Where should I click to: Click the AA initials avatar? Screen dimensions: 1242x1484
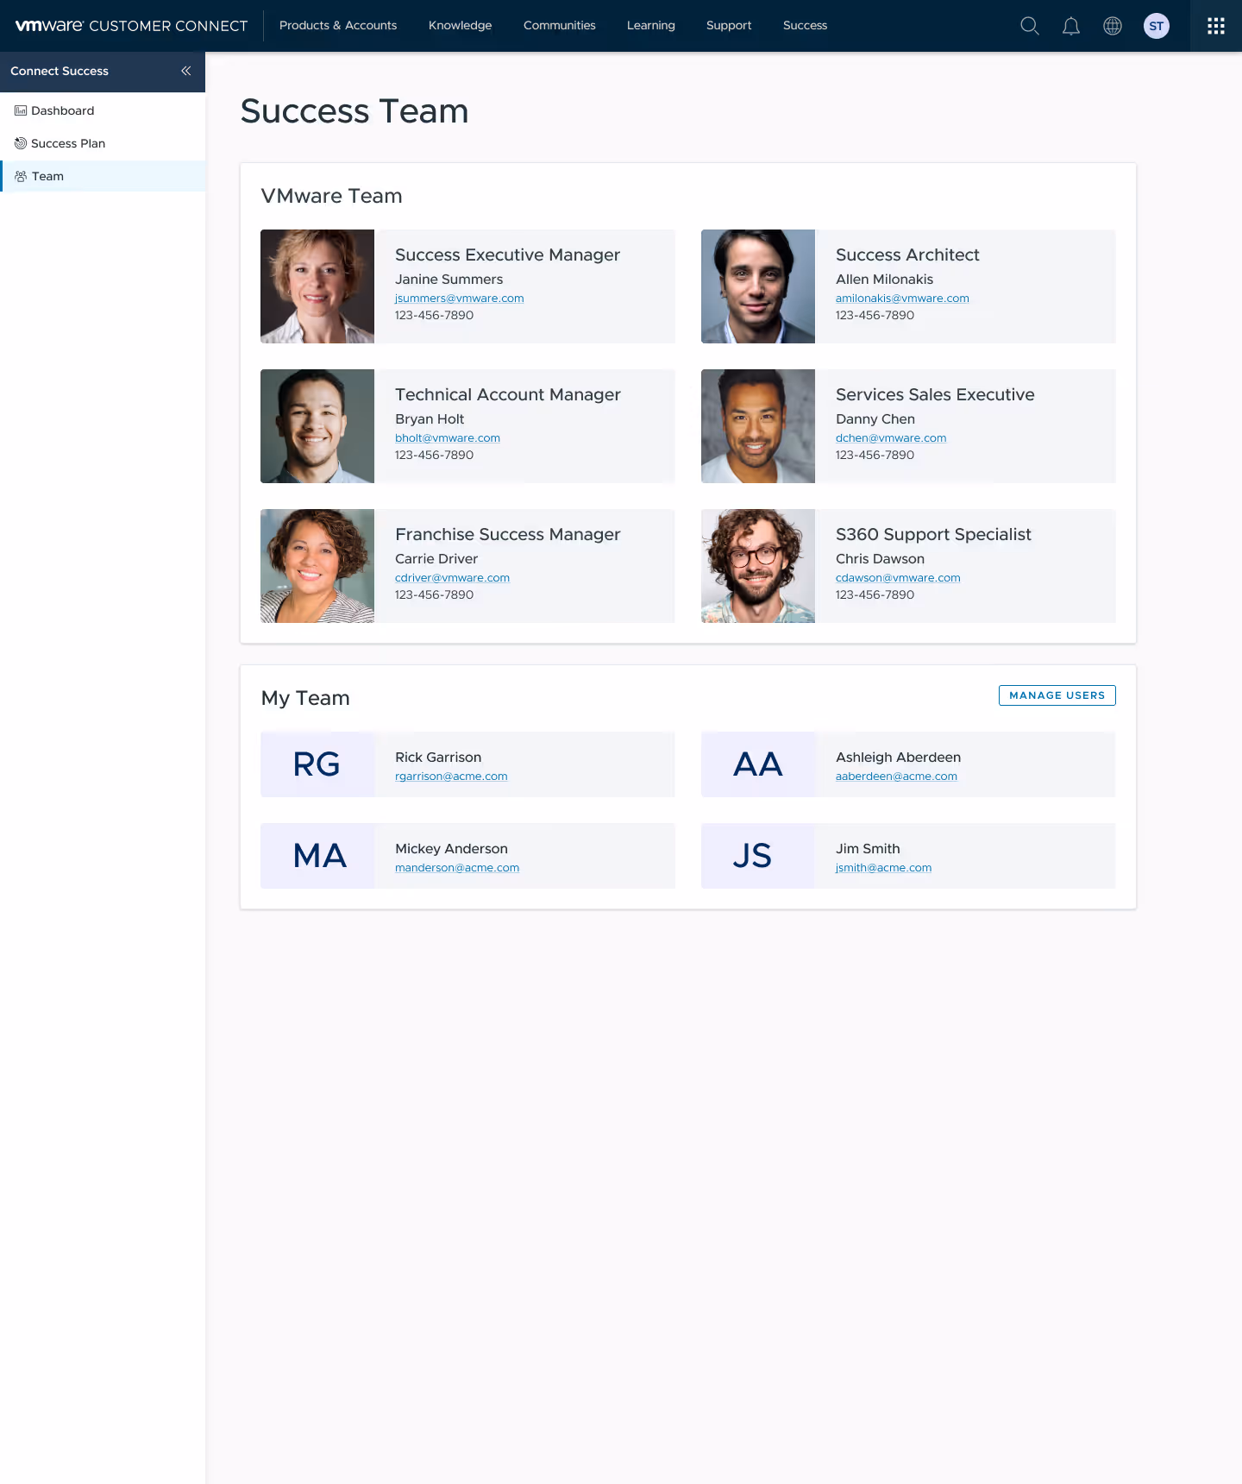[758, 764]
